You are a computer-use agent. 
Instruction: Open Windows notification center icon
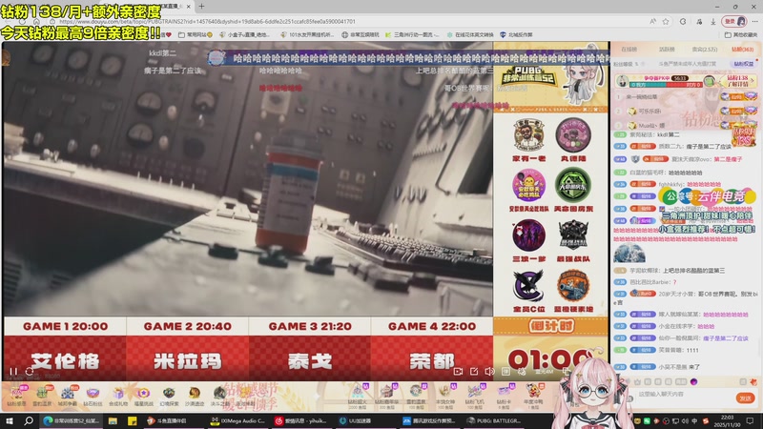tap(751, 420)
